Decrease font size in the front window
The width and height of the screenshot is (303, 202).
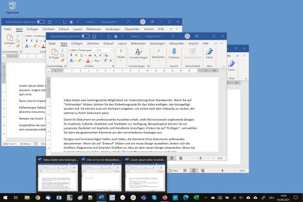click(111, 61)
